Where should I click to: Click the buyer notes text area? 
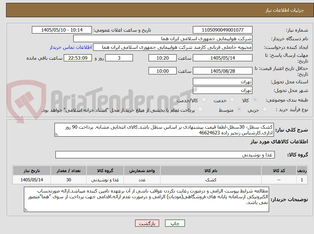pos(146,199)
